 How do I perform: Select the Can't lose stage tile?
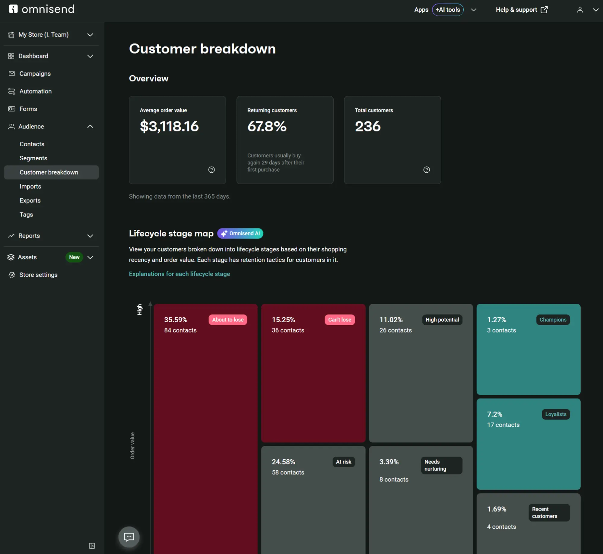(313, 373)
